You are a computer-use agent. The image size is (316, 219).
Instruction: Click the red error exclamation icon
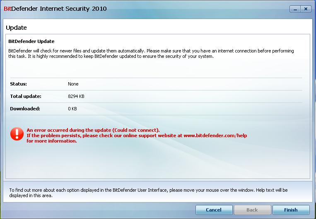[17, 134]
